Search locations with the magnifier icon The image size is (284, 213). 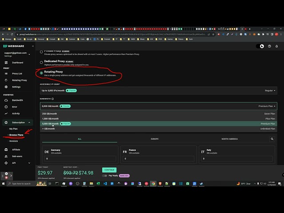(x=272, y=139)
